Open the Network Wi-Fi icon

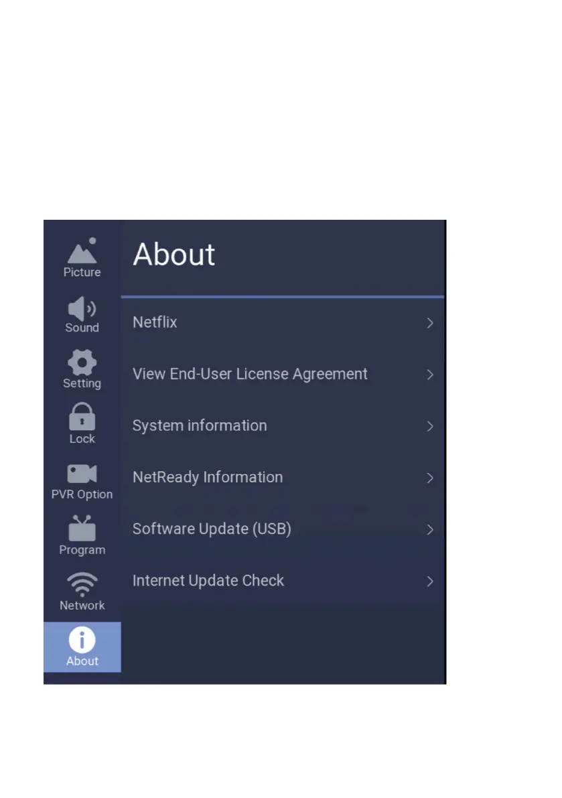click(x=82, y=584)
